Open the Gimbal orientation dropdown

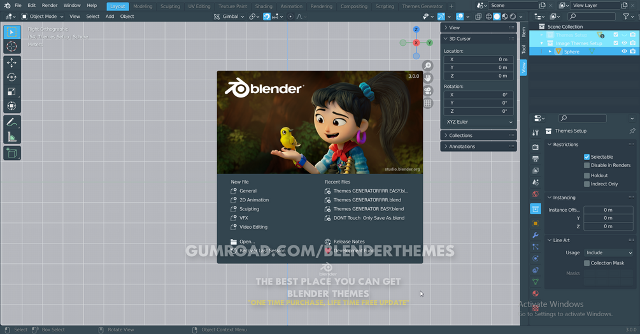pos(229,17)
